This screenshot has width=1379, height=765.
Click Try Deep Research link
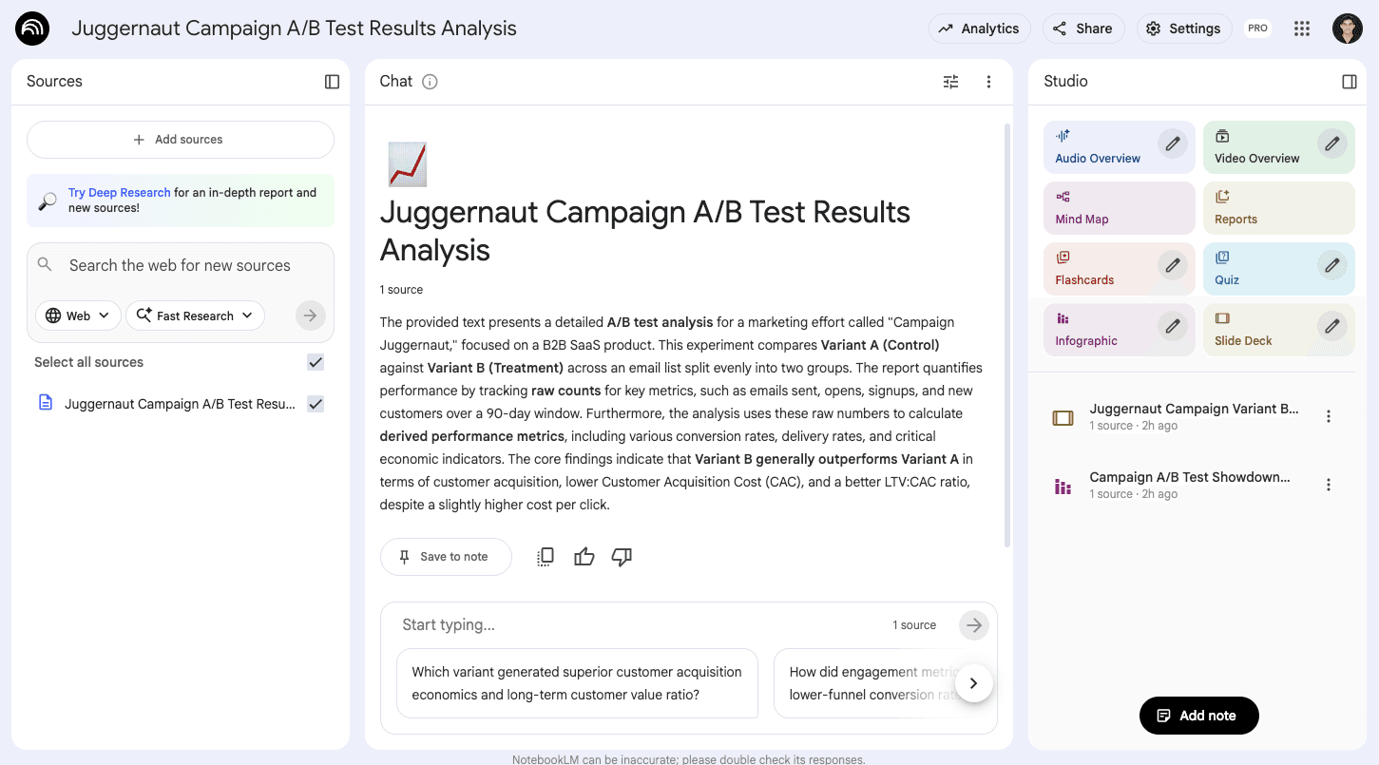[119, 192]
